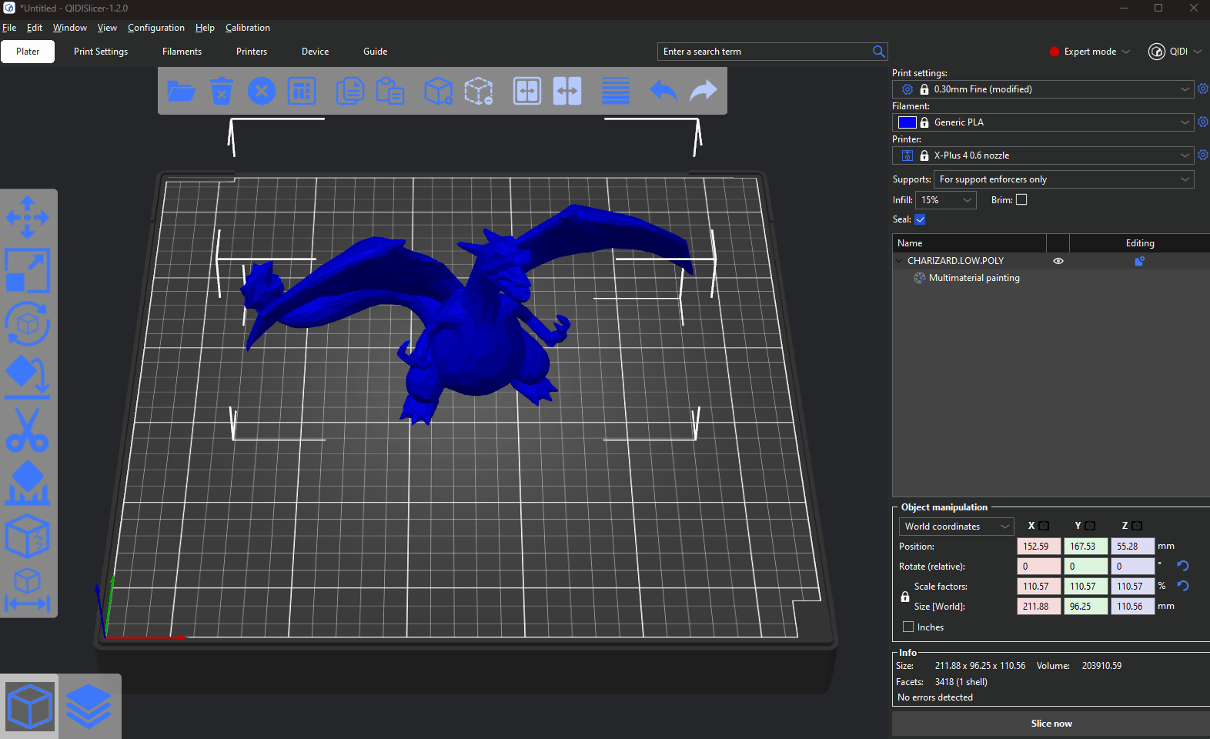The height and width of the screenshot is (739, 1210).
Task: Click the Add instance cube icon
Action: [x=438, y=91]
